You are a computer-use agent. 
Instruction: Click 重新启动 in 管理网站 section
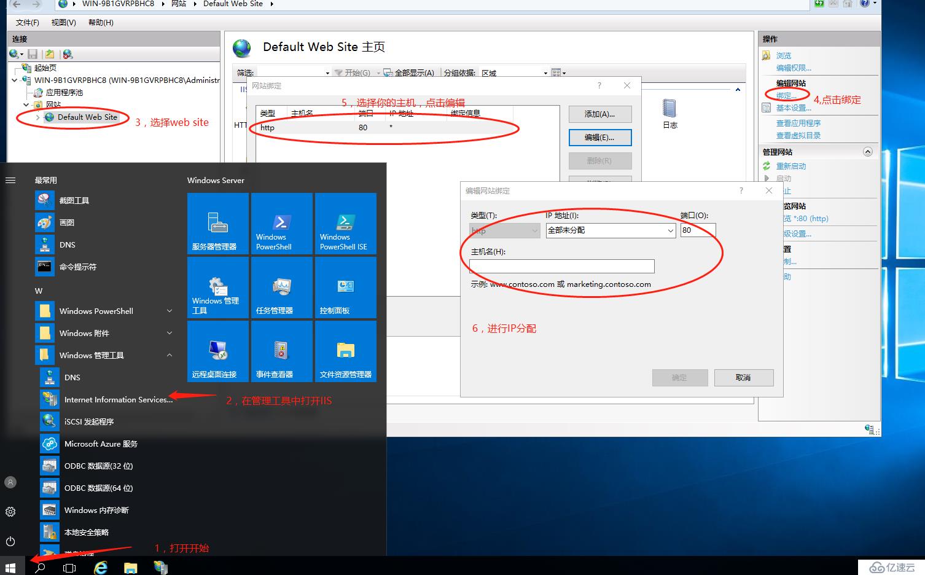[790, 166]
